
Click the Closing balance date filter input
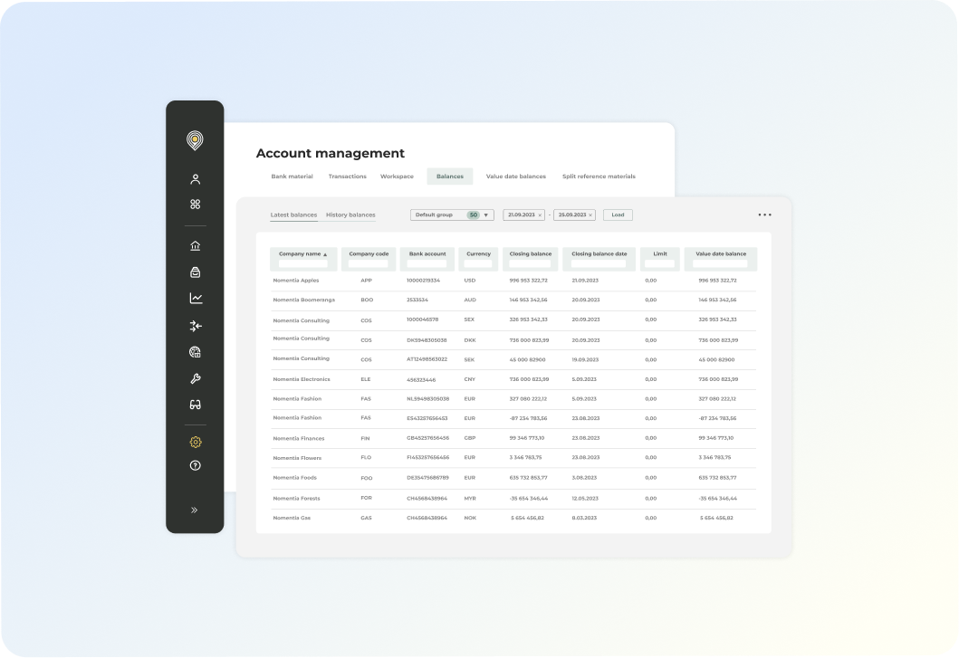point(599,263)
